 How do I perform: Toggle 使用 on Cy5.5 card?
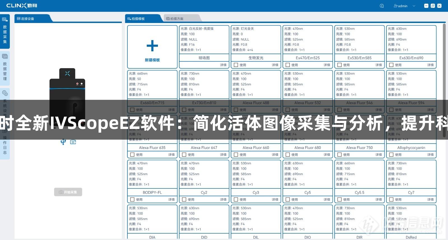(339, 199)
